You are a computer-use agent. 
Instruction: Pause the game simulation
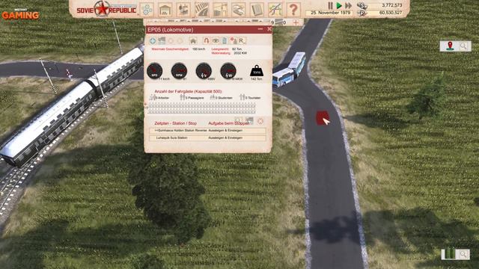point(331,5)
